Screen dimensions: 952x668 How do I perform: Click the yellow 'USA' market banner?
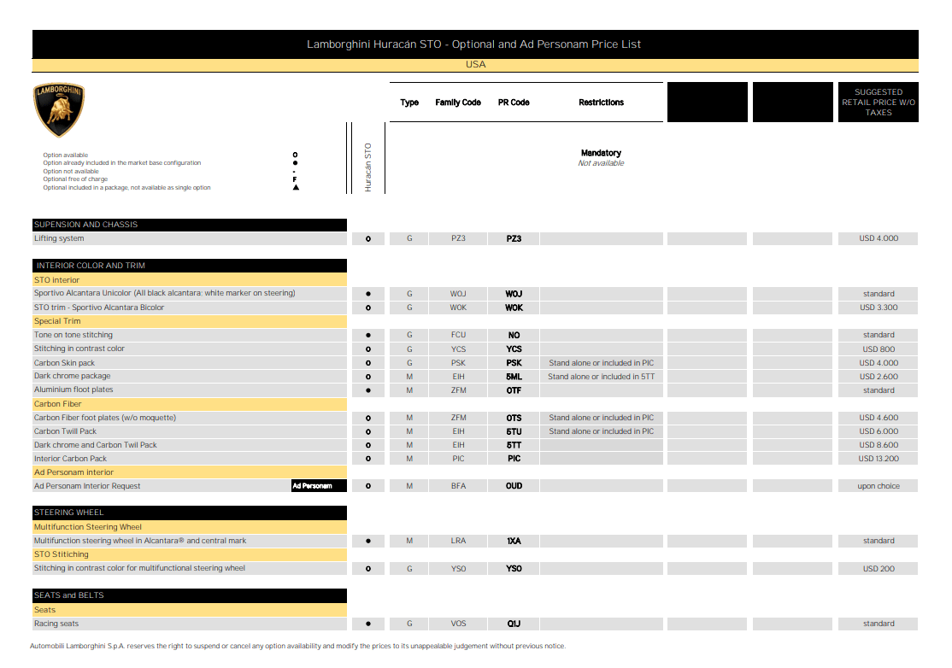coord(475,65)
